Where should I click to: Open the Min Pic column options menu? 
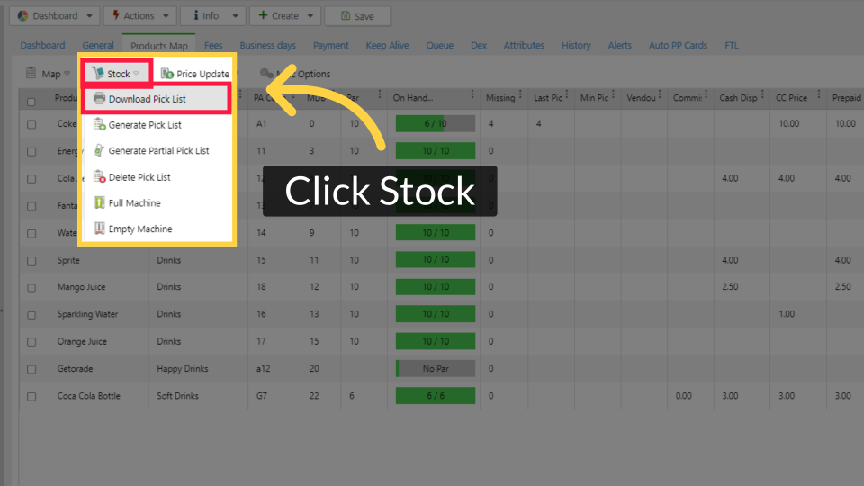pyautogui.click(x=613, y=94)
